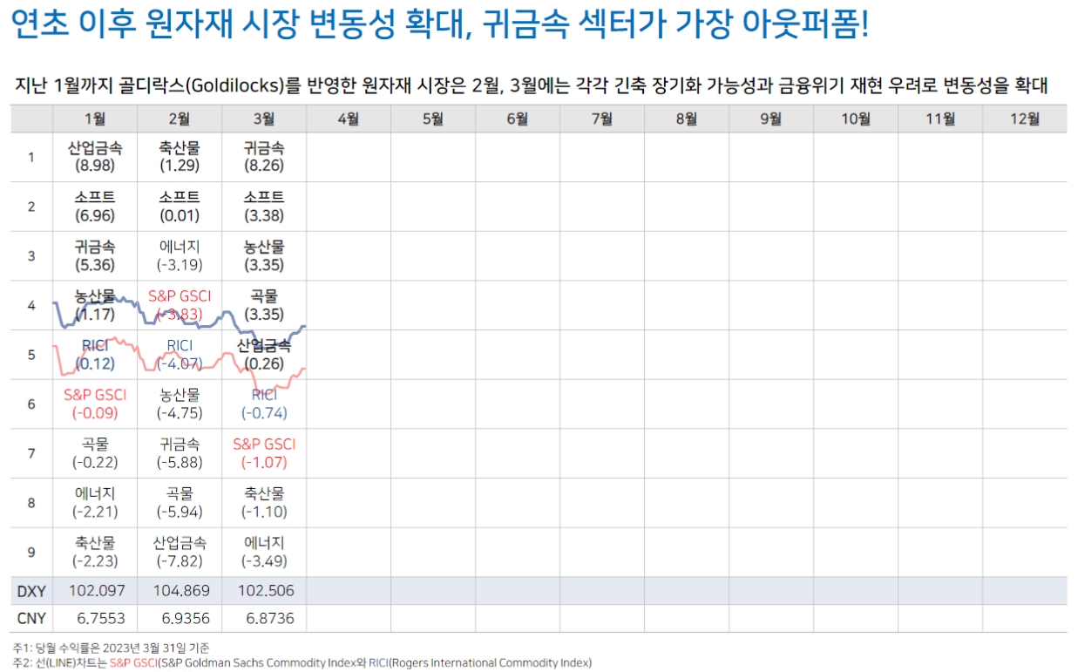
Task: Select the 축산물 (1.29) cell
Action: click(178, 157)
